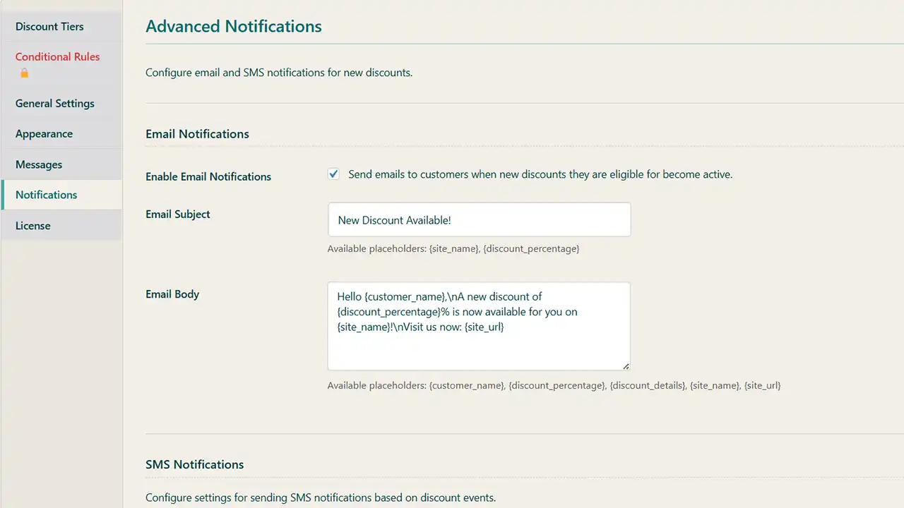Click the Email Body field label
This screenshot has height=508, width=904.
pos(172,294)
